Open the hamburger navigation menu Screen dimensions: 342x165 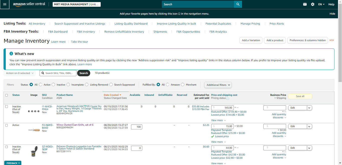tap(5, 4)
